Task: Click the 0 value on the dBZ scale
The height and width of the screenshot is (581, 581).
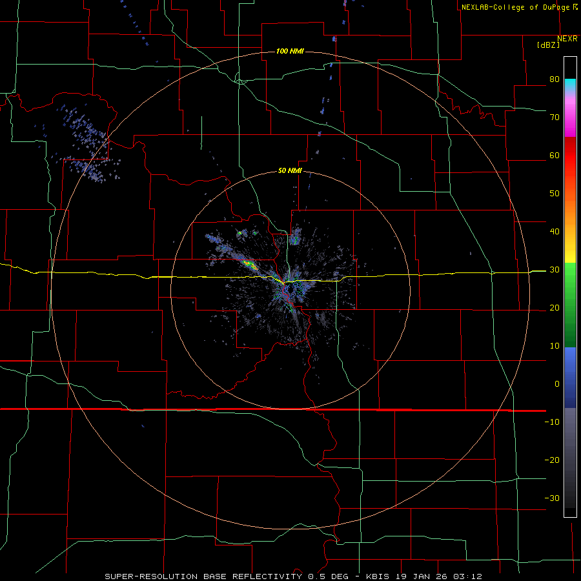Action: [557, 384]
